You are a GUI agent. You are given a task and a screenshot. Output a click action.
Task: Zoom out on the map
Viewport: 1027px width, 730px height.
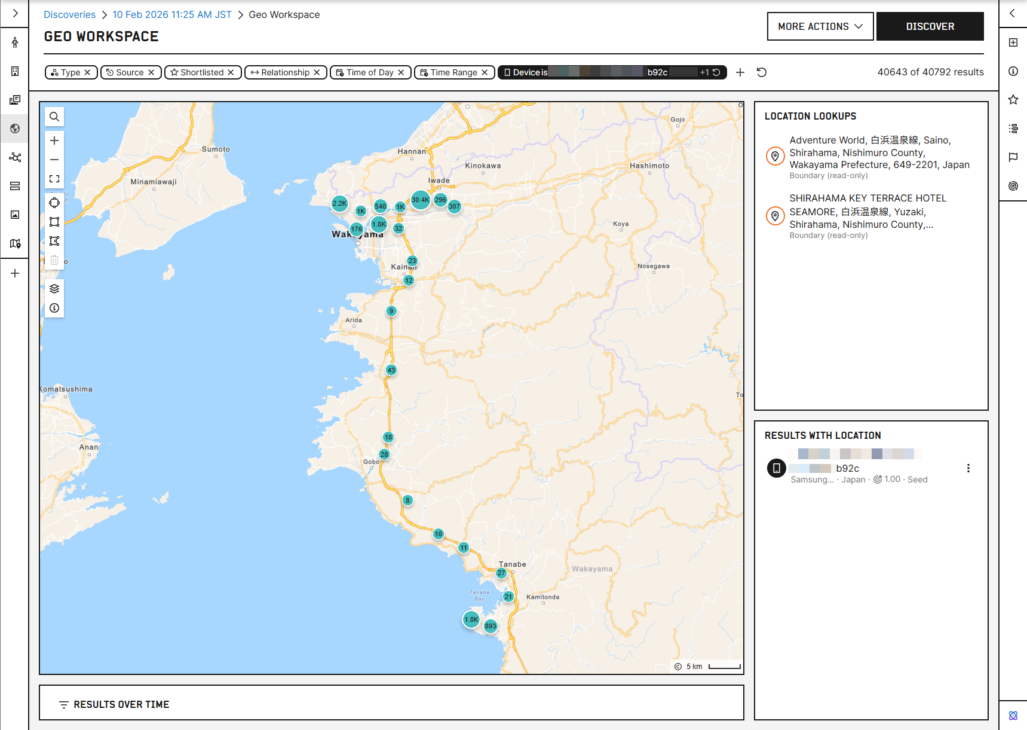click(54, 160)
